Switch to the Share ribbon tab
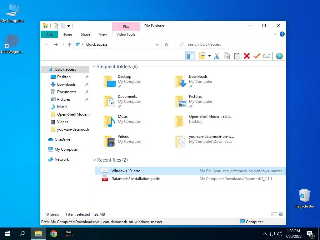The width and height of the screenshot is (320, 240). 85,34
